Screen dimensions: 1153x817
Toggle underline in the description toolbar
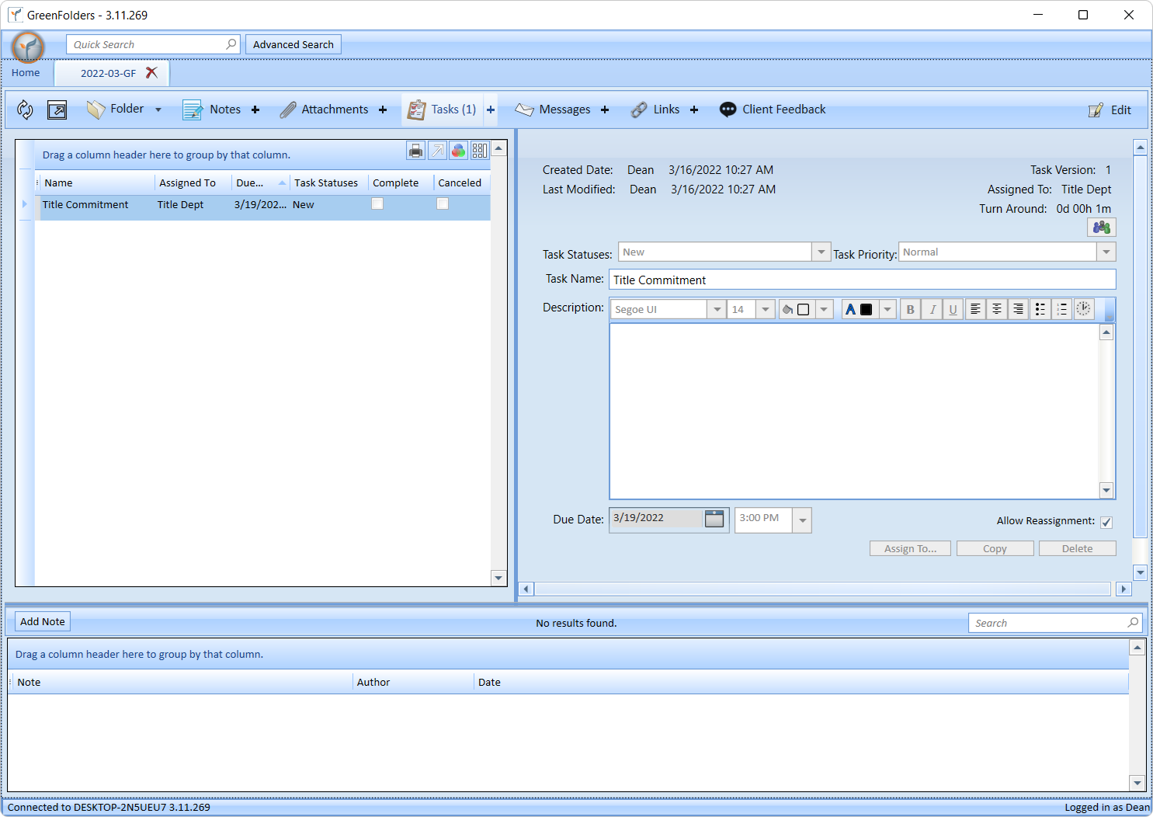point(953,309)
